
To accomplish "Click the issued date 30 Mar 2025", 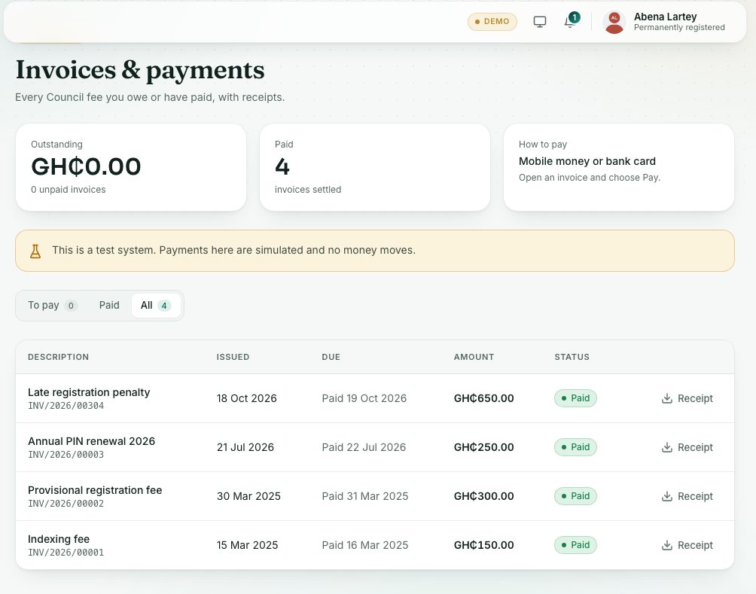I will [248, 496].
